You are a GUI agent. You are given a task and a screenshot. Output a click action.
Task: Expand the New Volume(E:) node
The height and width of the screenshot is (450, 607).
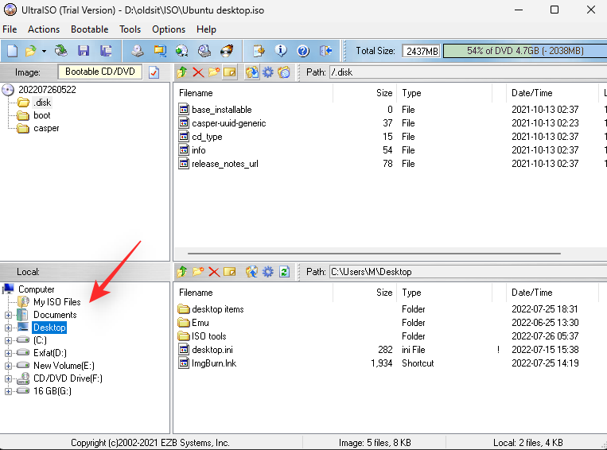click(8, 366)
